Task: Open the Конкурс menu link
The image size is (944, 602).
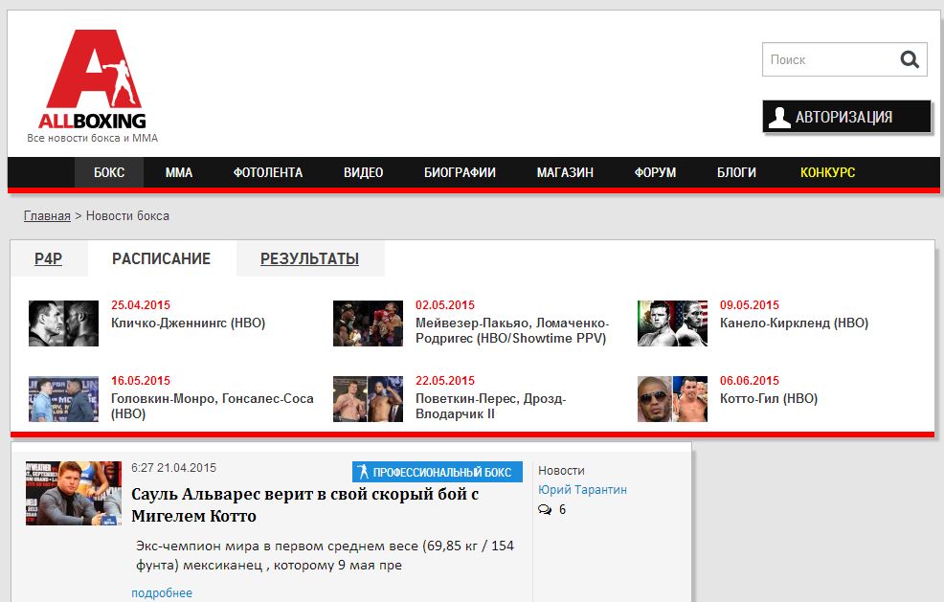Action: click(x=827, y=172)
